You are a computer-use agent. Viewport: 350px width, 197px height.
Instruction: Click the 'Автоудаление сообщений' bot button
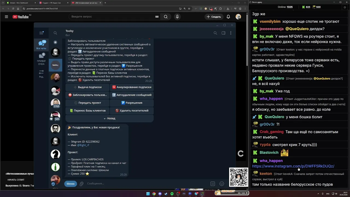(132, 95)
